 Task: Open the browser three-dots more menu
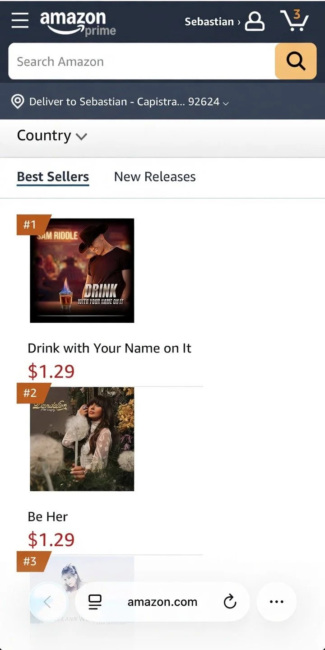[276, 601]
